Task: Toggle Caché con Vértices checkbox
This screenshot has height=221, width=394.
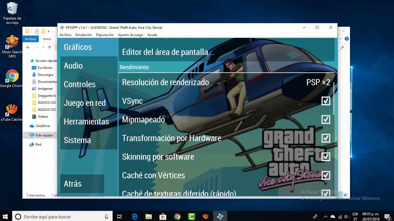Action: [x=326, y=175]
